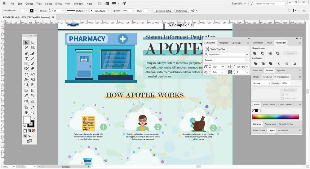Screen dimensions: 310x169
Task: Toggle the Invert Mask checkbox
Action: 282,99
